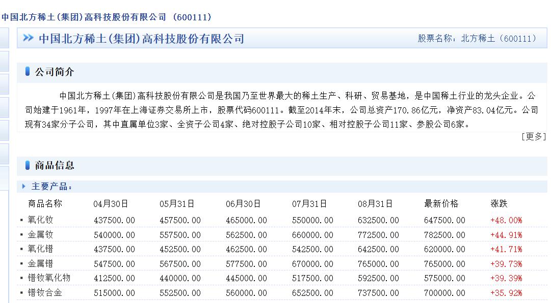Click the +44.91% change value

click(x=506, y=235)
